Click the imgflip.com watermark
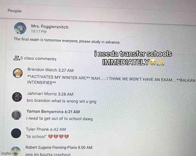Image resolution: width=196 pixels, height=156 pixels. tap(9, 153)
